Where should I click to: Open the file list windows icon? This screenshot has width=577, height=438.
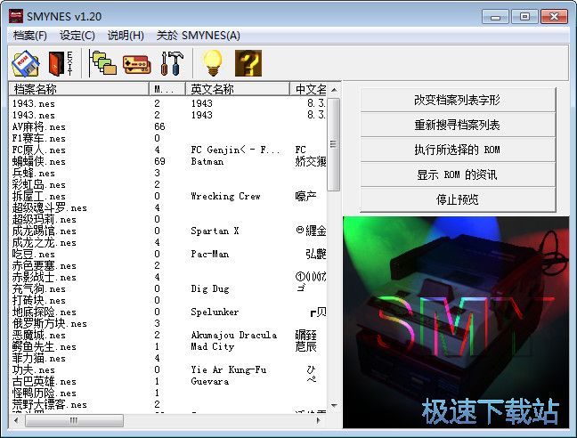(104, 63)
